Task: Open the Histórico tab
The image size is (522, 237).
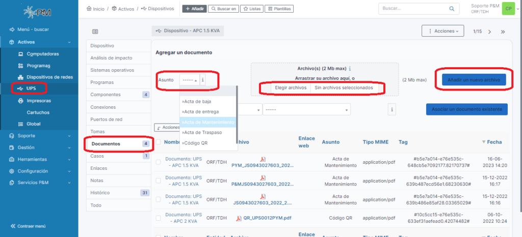Action: [x=100, y=193]
